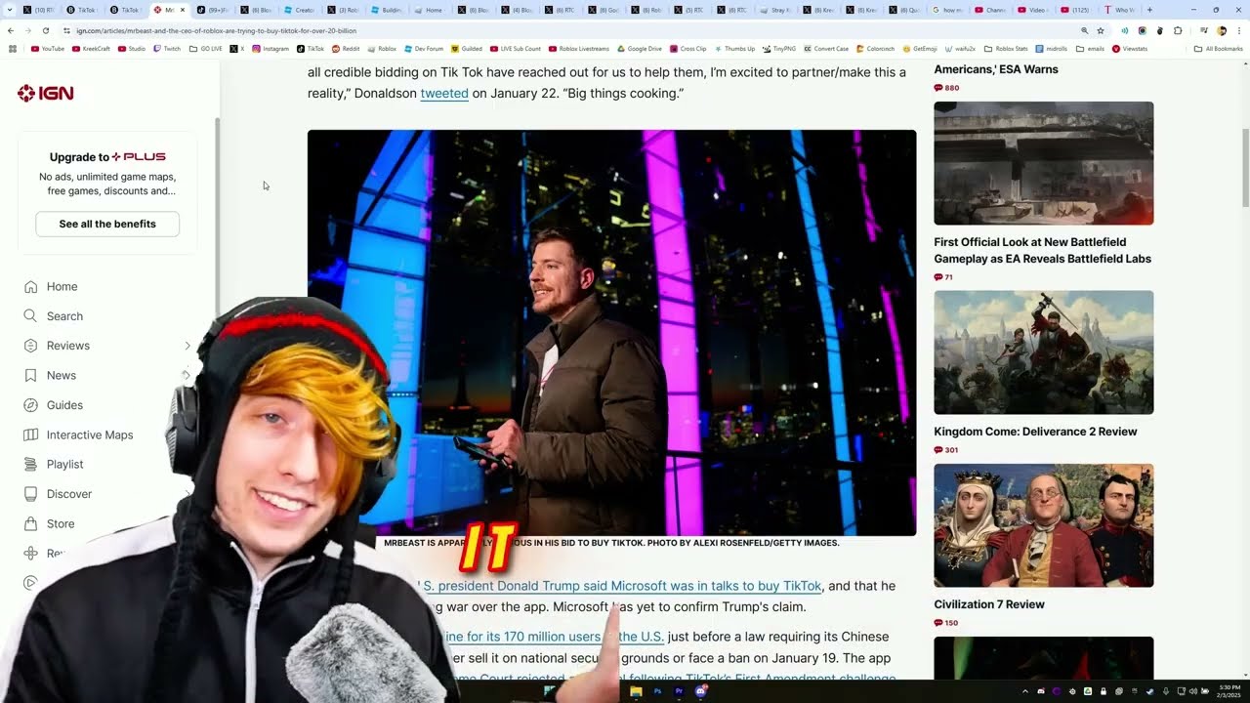Open Discord from taskbar

click(x=700, y=691)
